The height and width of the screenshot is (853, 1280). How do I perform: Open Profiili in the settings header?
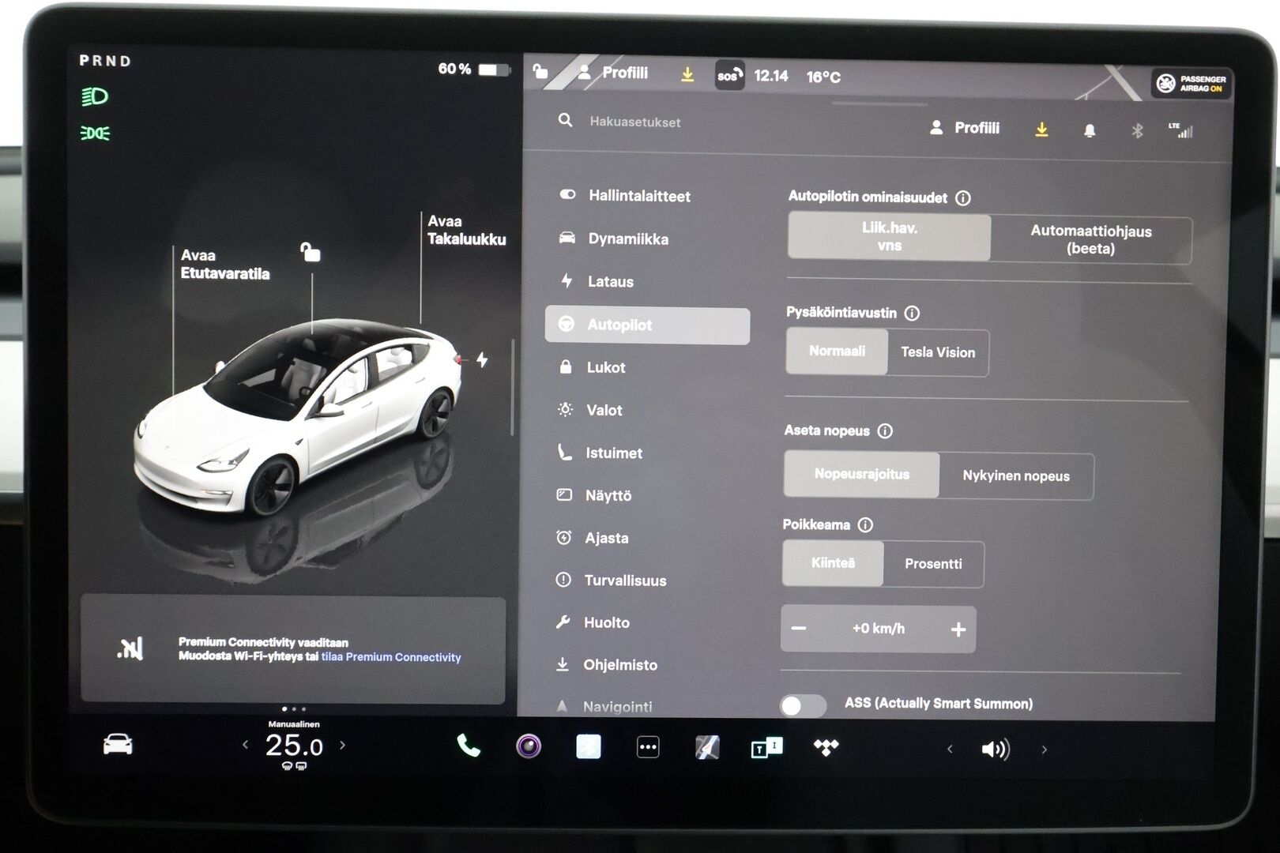tap(965, 128)
